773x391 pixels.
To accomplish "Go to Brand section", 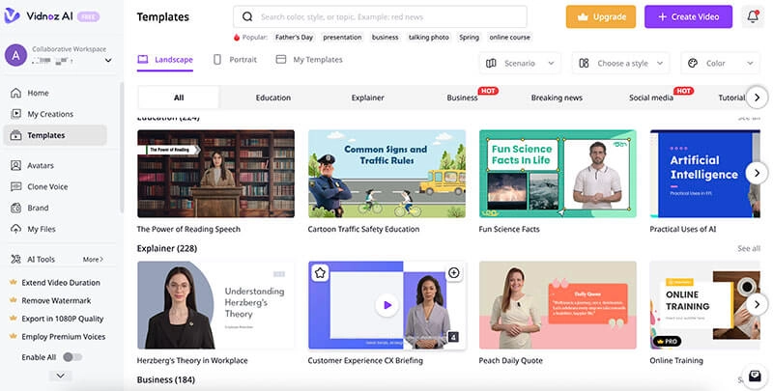I will click(x=38, y=208).
